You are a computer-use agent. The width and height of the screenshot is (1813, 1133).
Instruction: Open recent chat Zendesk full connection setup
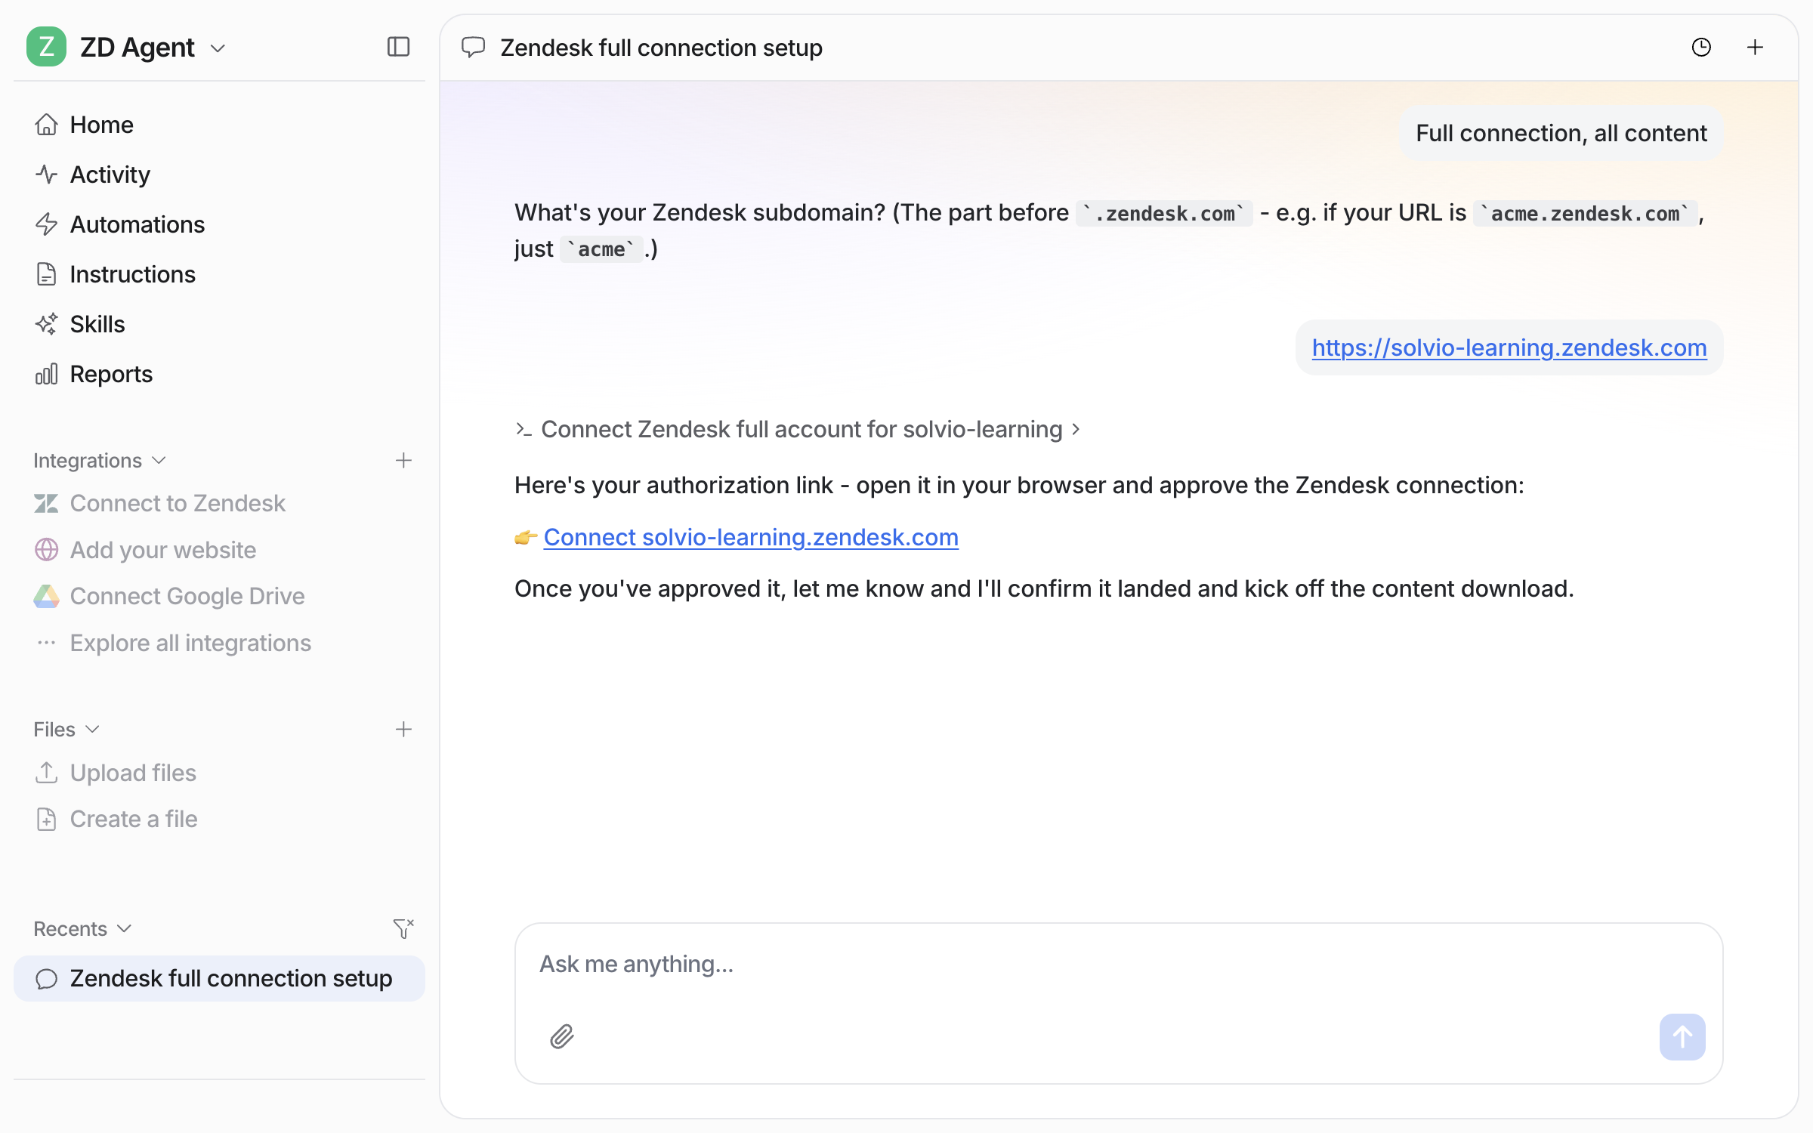pyautogui.click(x=219, y=979)
